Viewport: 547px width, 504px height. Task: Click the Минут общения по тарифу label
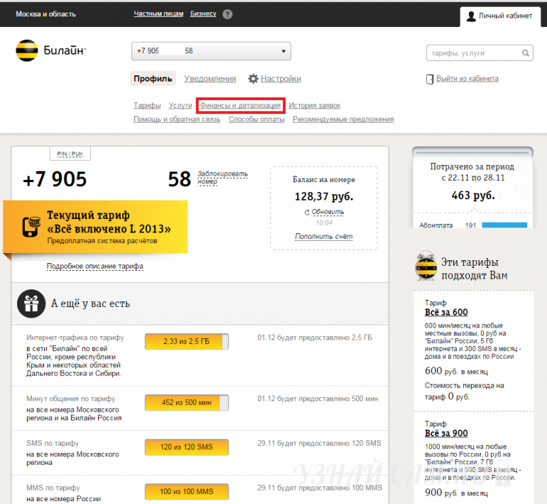point(71,399)
